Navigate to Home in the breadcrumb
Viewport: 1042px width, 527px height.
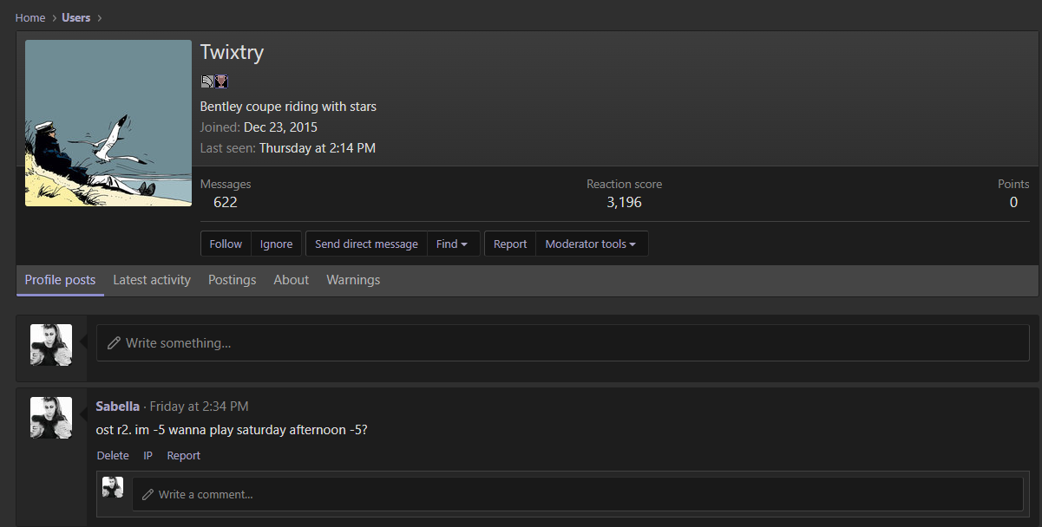tap(30, 17)
